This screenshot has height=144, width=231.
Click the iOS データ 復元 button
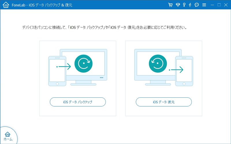(x=164, y=102)
